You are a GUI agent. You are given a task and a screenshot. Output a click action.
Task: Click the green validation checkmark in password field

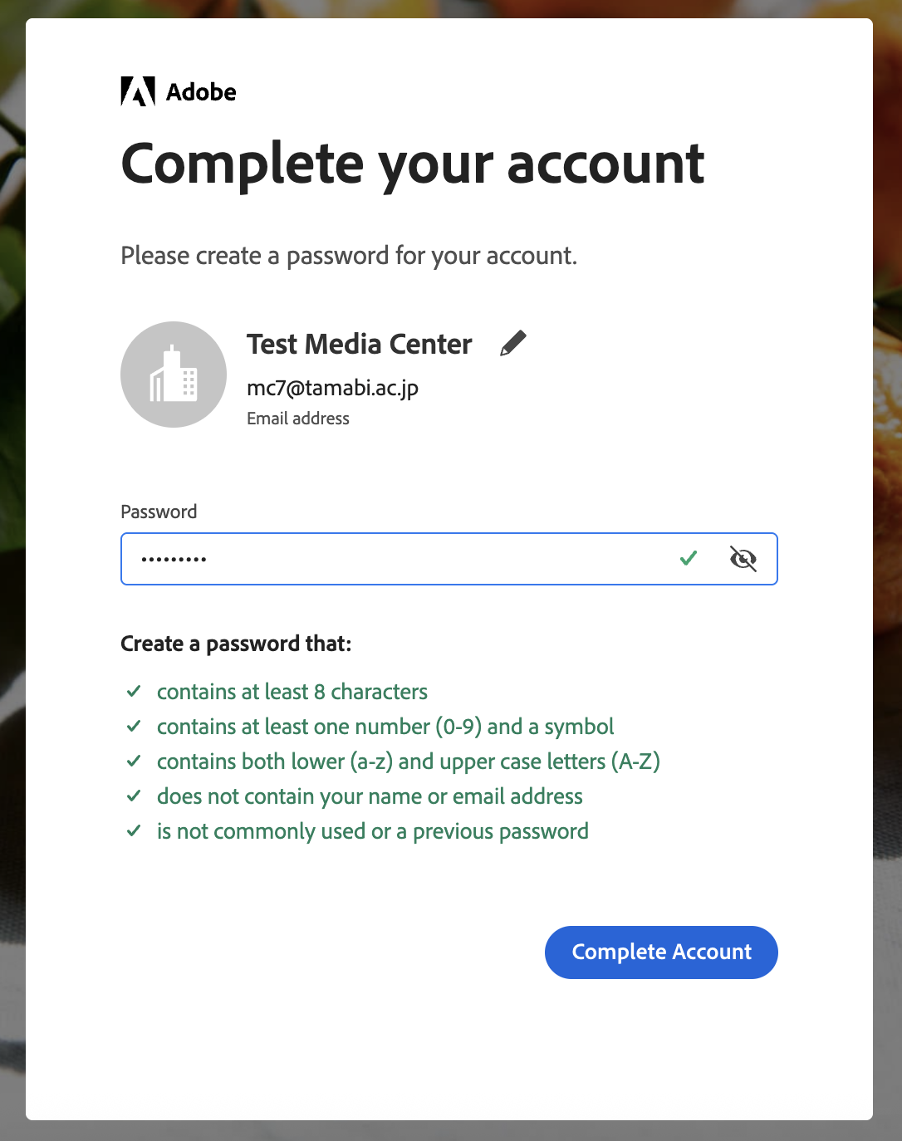[689, 559]
